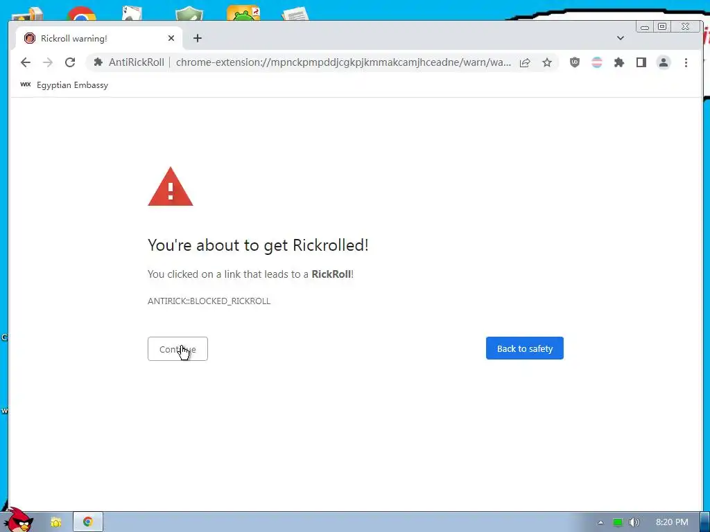Click the Continue button
The image size is (710, 532).
tap(177, 349)
